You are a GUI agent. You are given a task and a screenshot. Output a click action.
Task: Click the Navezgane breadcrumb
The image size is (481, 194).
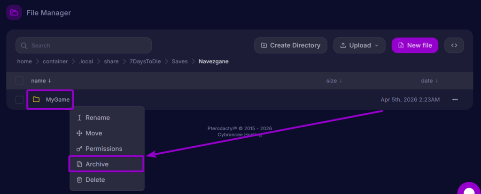[x=214, y=61]
